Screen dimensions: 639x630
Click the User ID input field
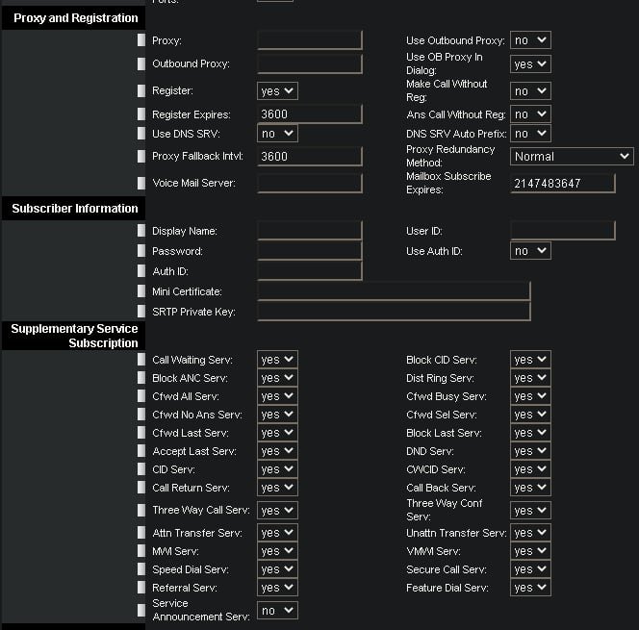[563, 231]
